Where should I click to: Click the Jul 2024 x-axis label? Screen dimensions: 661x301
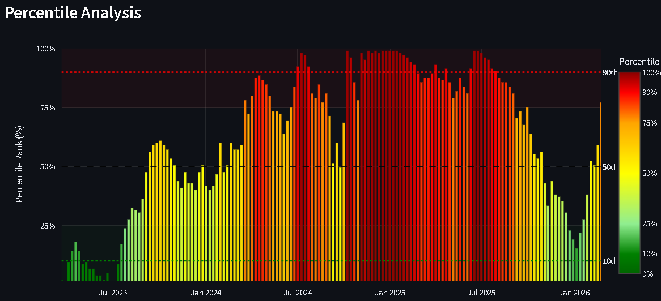(298, 292)
